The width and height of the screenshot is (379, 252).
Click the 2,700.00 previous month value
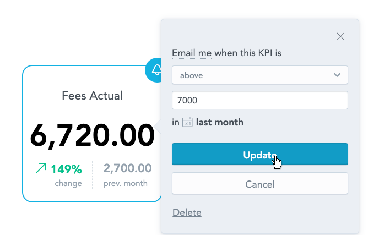[x=128, y=168]
